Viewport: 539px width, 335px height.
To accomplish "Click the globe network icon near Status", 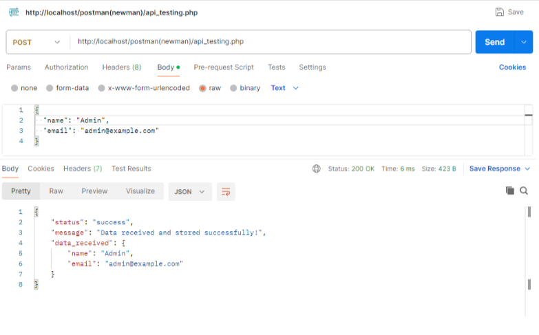I will click(317, 169).
